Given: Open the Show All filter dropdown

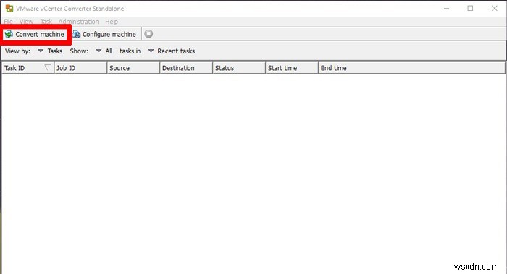Looking at the screenshot, I should pos(104,51).
